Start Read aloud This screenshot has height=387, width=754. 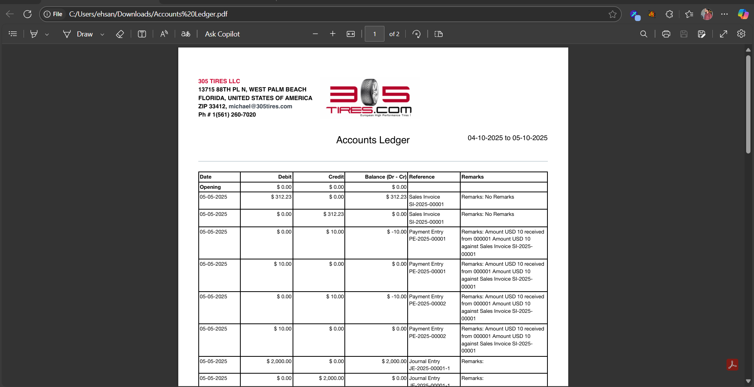(x=164, y=34)
